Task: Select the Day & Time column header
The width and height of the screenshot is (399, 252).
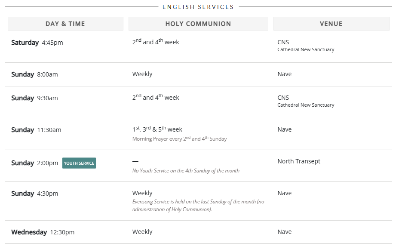Action: (65, 24)
